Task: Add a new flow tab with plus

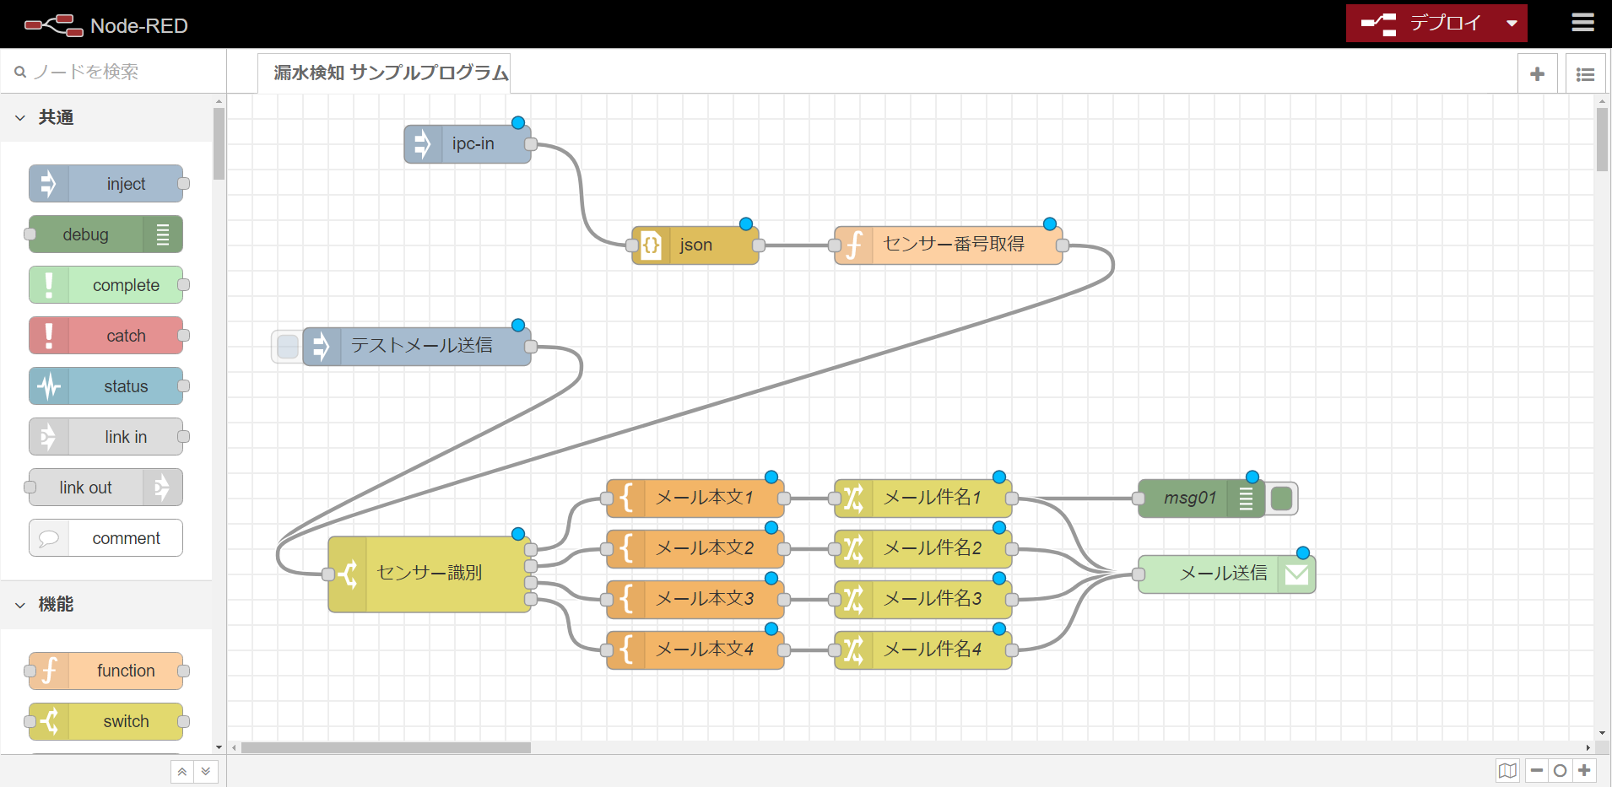Action: 1538,74
